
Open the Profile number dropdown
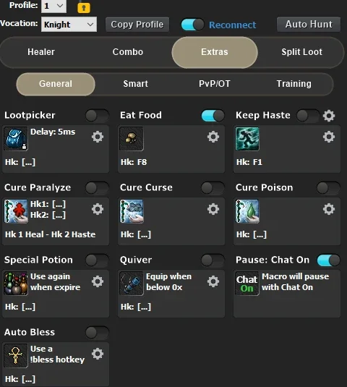(53, 6)
